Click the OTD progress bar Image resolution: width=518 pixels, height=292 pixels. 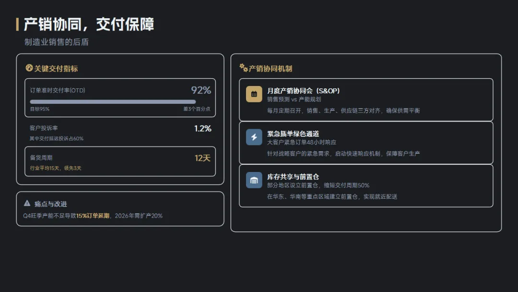[x=113, y=102]
